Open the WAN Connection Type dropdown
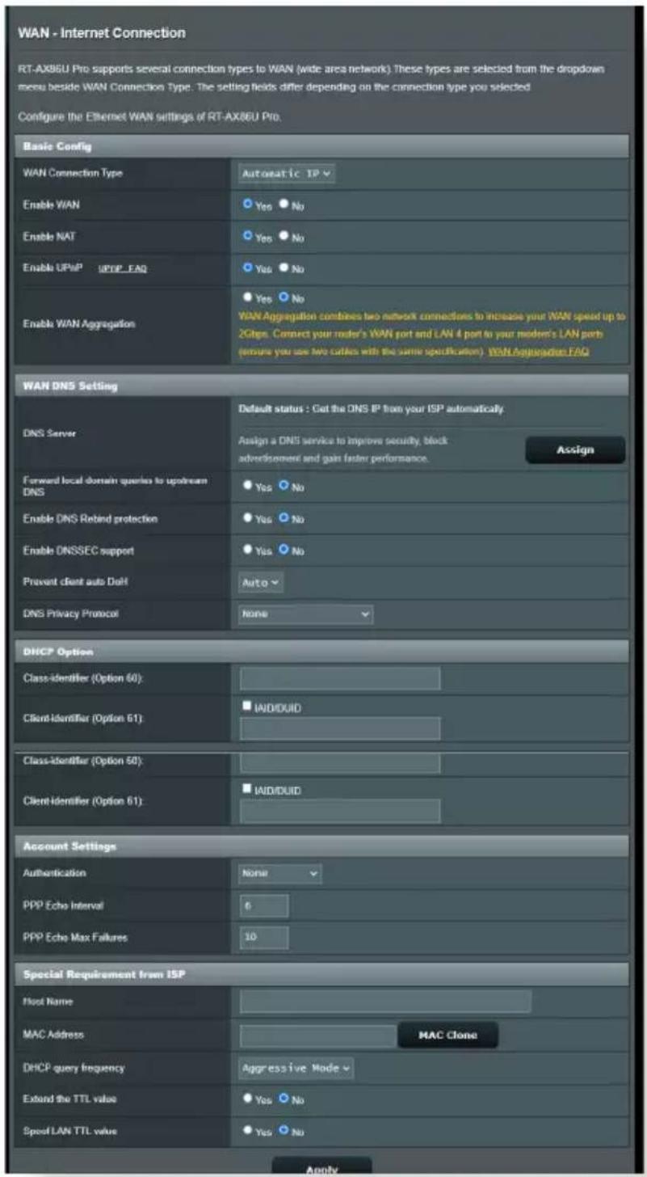Image resolution: width=647 pixels, height=1177 pixels. click(x=287, y=173)
